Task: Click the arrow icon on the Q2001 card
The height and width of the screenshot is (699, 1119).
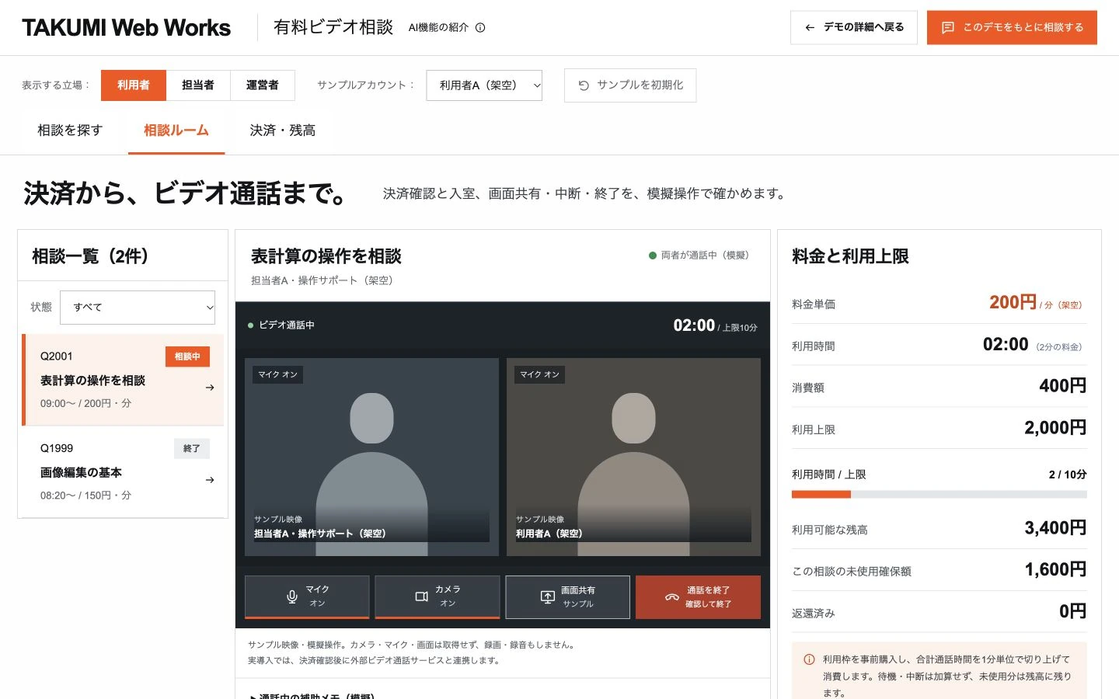Action: 210,388
